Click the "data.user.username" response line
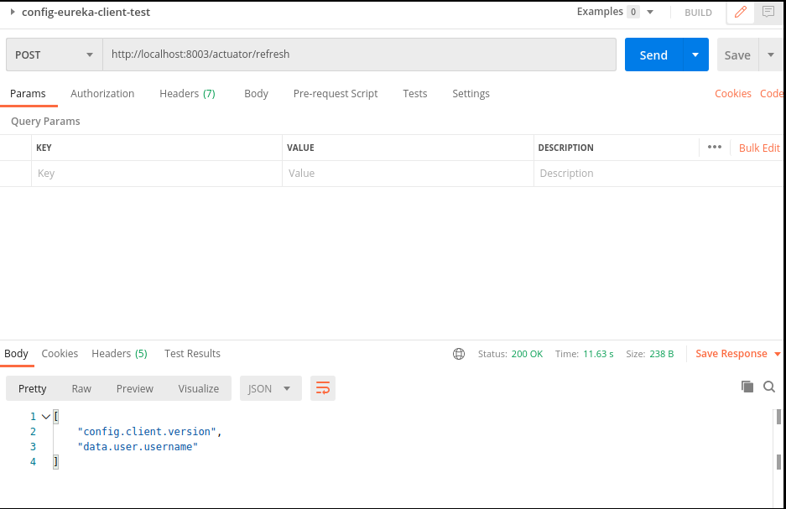The width and height of the screenshot is (786, 509). tap(138, 446)
